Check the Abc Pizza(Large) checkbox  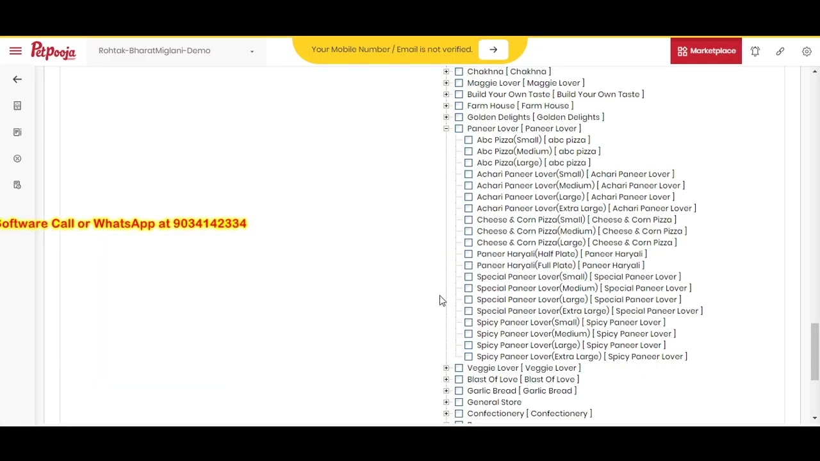coord(468,163)
